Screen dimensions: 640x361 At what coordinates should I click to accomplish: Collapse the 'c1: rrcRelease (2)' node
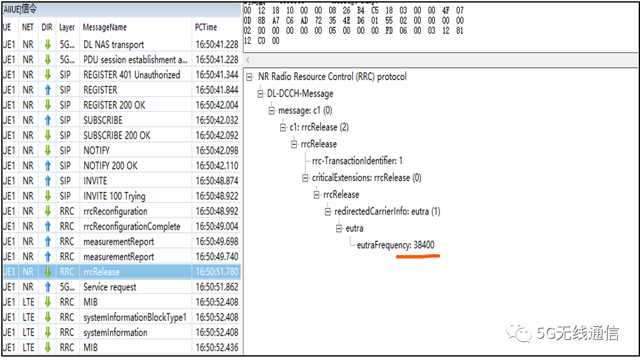tap(283, 128)
